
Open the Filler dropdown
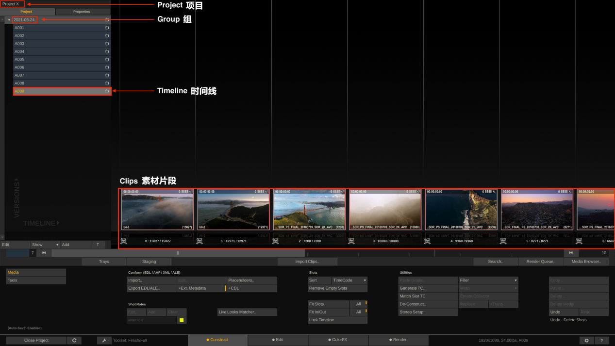488,280
